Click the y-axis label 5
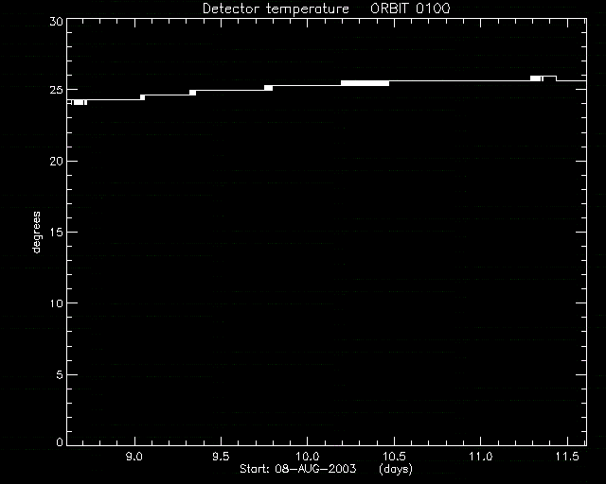Image resolution: width=606 pixels, height=484 pixels. point(60,374)
